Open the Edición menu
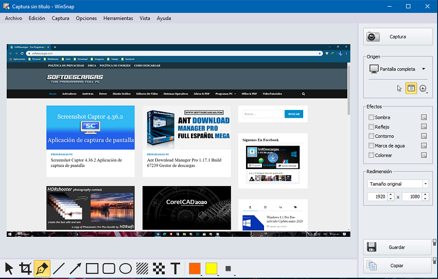Screen dimensions: 438x279 37,18
